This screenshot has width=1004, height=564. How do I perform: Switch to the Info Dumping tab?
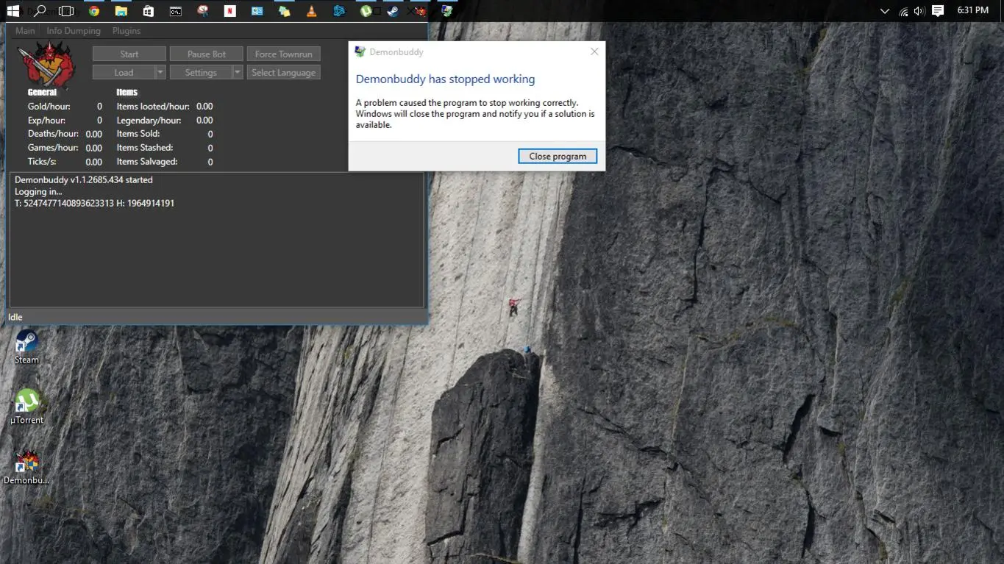(x=74, y=31)
